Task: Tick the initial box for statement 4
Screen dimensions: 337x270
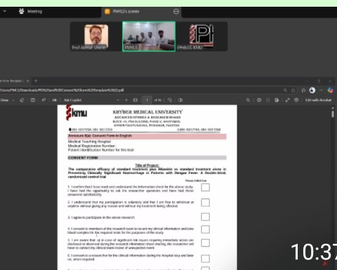Action: pyautogui.click(x=205, y=230)
